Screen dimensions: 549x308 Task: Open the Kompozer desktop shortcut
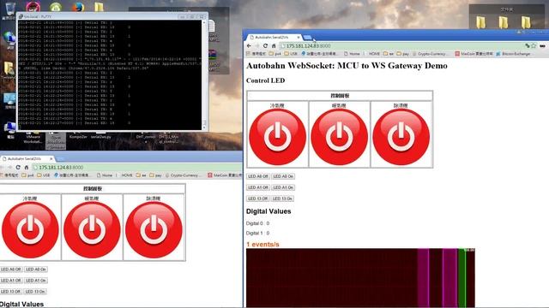[78, 135]
